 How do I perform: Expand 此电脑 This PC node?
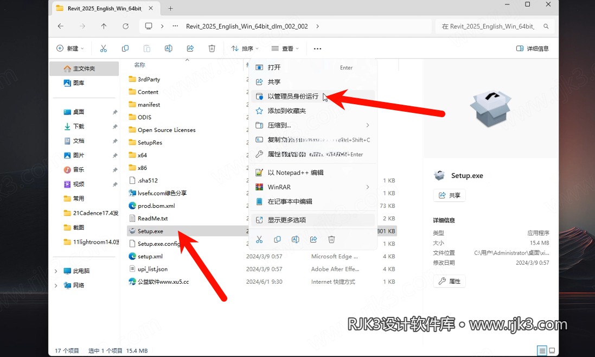click(x=56, y=271)
